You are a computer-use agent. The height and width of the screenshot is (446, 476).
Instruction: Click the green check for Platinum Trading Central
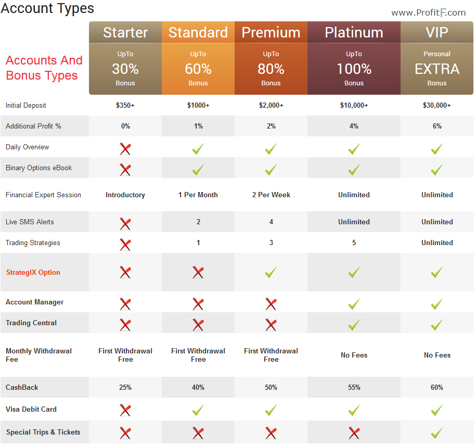tap(354, 325)
